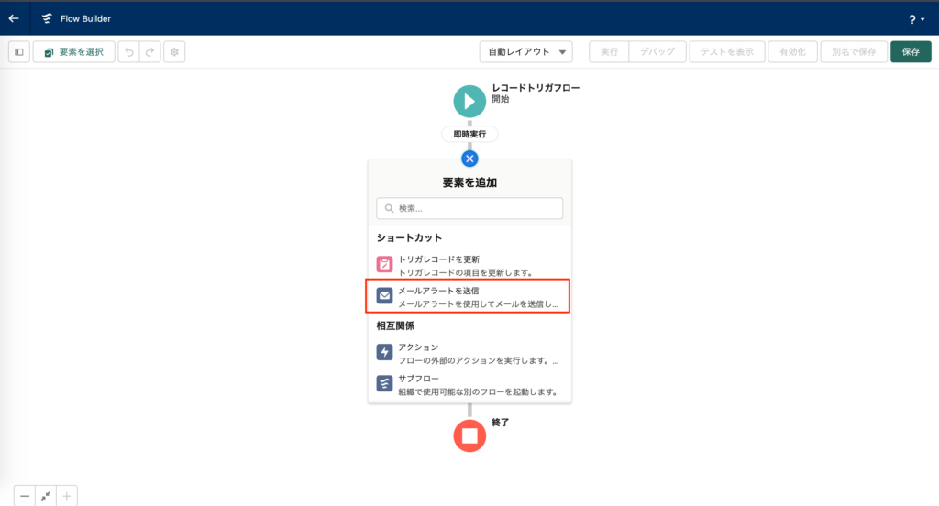The image size is (939, 506).
Task: Click the 検索 search field
Action: coord(469,208)
